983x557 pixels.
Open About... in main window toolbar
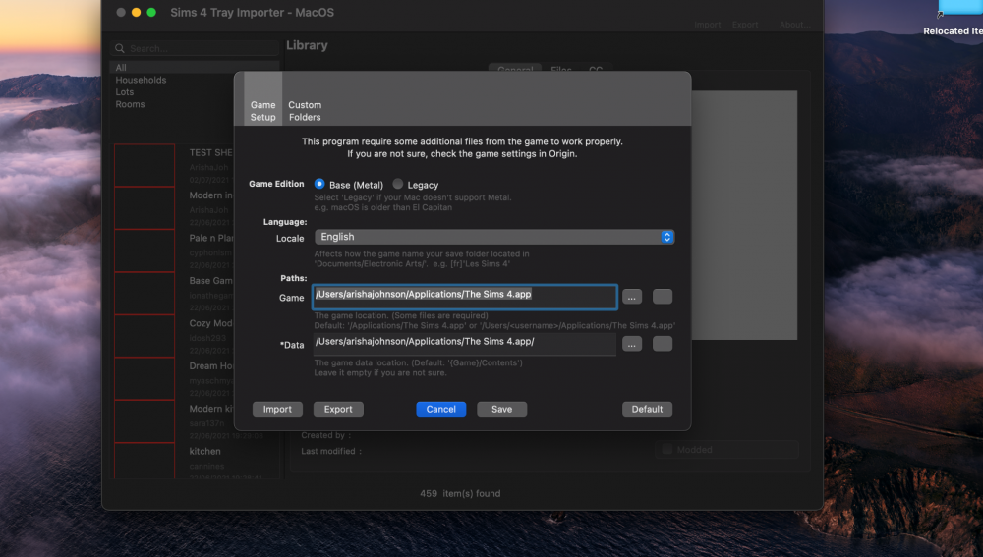click(795, 25)
